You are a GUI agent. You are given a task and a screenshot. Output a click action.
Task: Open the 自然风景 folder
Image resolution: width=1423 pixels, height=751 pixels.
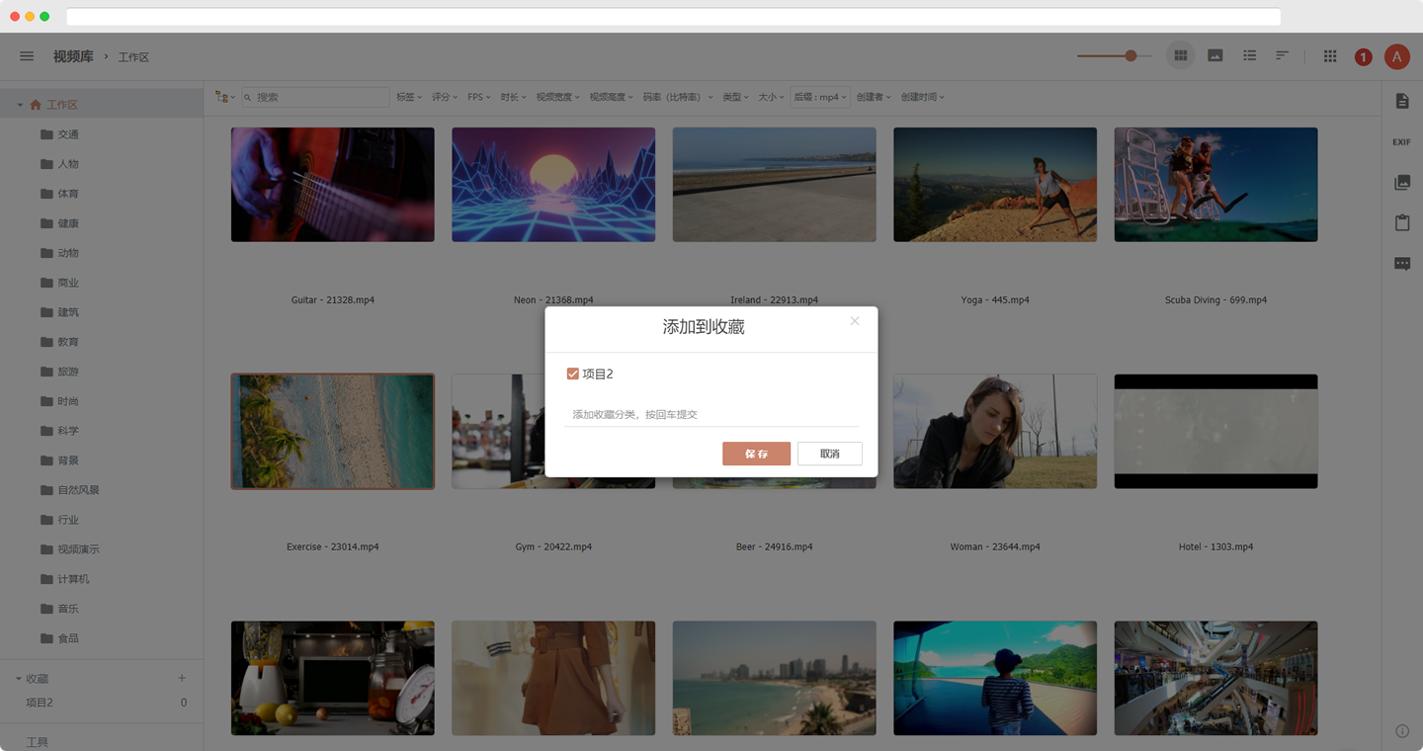(78, 490)
